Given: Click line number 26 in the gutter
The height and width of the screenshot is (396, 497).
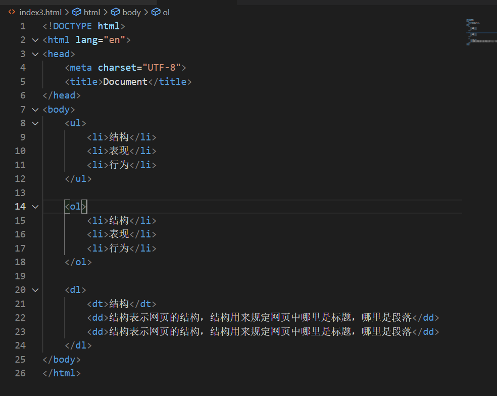Looking at the screenshot, I should point(20,373).
